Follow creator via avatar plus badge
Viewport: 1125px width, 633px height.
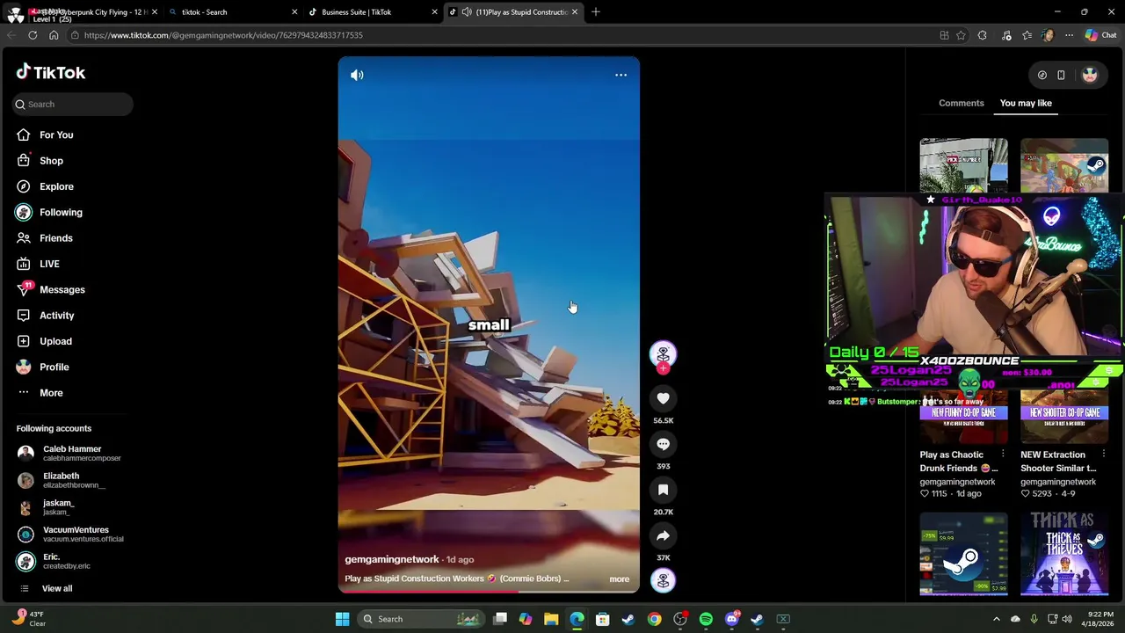click(663, 368)
